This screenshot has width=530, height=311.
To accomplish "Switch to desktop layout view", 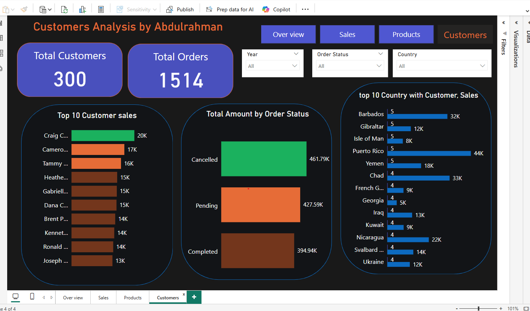I will coord(15,297).
